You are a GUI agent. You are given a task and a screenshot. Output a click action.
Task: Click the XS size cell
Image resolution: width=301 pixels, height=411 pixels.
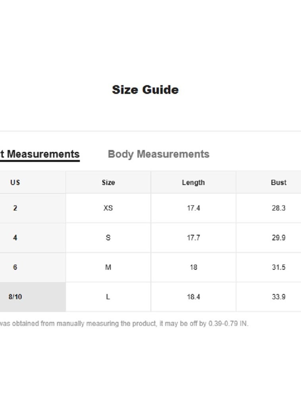[108, 208]
